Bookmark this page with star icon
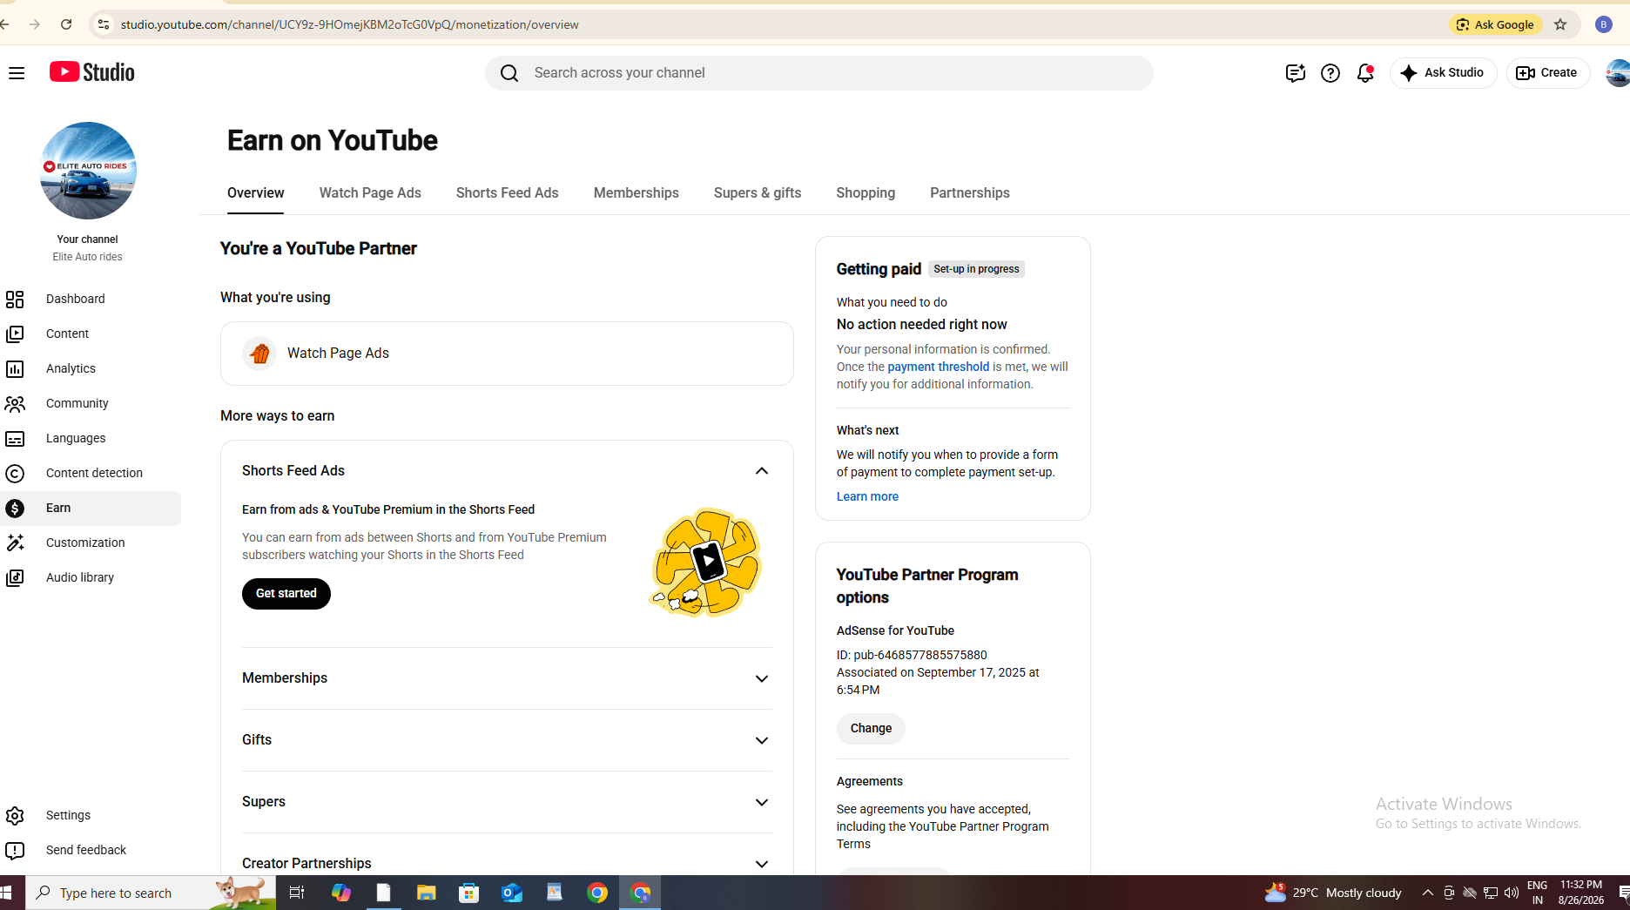The height and width of the screenshot is (910, 1630). click(1560, 24)
